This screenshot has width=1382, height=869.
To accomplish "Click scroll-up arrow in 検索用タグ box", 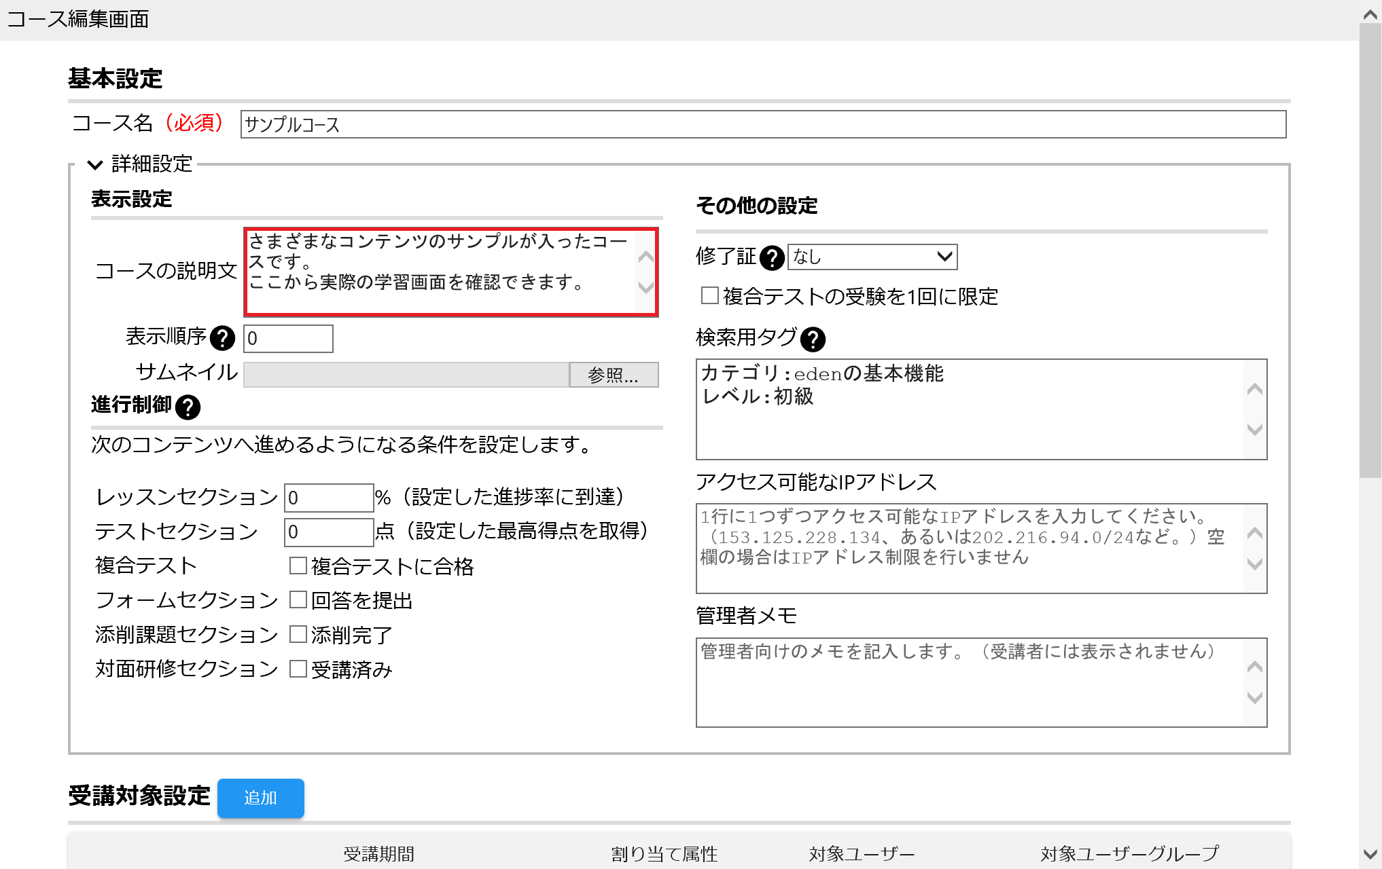I will pyautogui.click(x=1255, y=389).
